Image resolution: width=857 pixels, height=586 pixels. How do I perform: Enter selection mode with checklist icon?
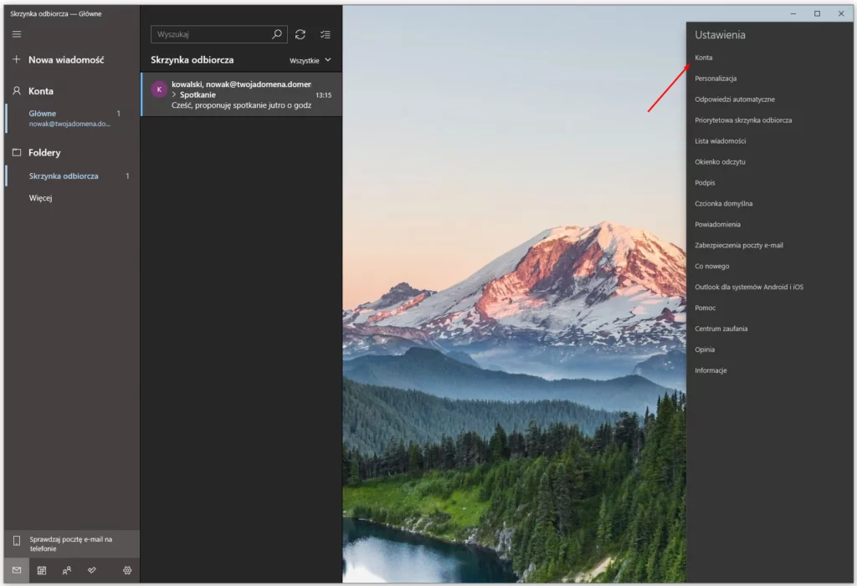pyautogui.click(x=326, y=34)
